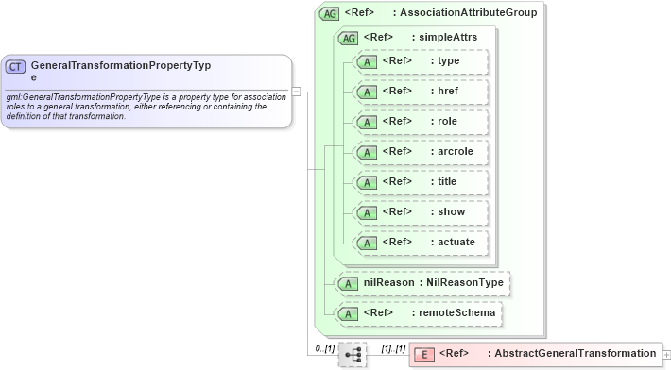671x370 pixels.
Task: Select the GeneralTransformationPropertyType title
Action: [x=121, y=71]
